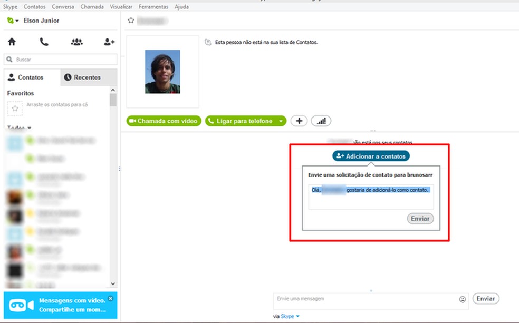
Task: Open the dial pad via the phone icon
Action: pyautogui.click(x=44, y=41)
